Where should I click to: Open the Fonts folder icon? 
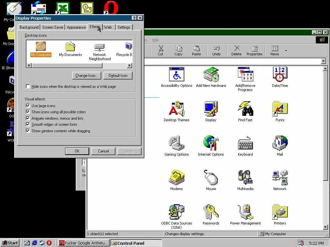click(280, 112)
